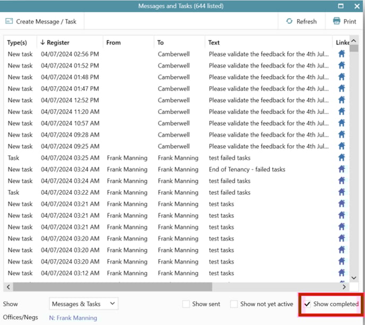
Task: Click the printer icon
Action: point(336,21)
